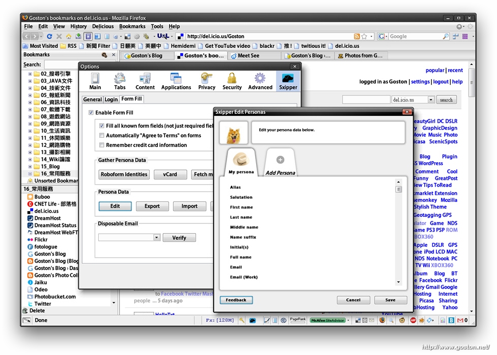Switch to the General tab in Options
The image size is (497, 355).
pos(92,99)
